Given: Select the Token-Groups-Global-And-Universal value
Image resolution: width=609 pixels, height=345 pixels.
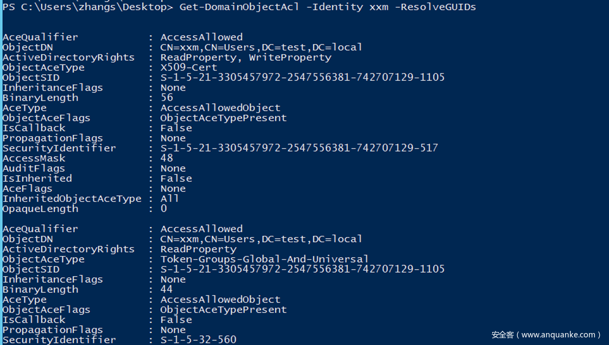Looking at the screenshot, I should tap(264, 259).
